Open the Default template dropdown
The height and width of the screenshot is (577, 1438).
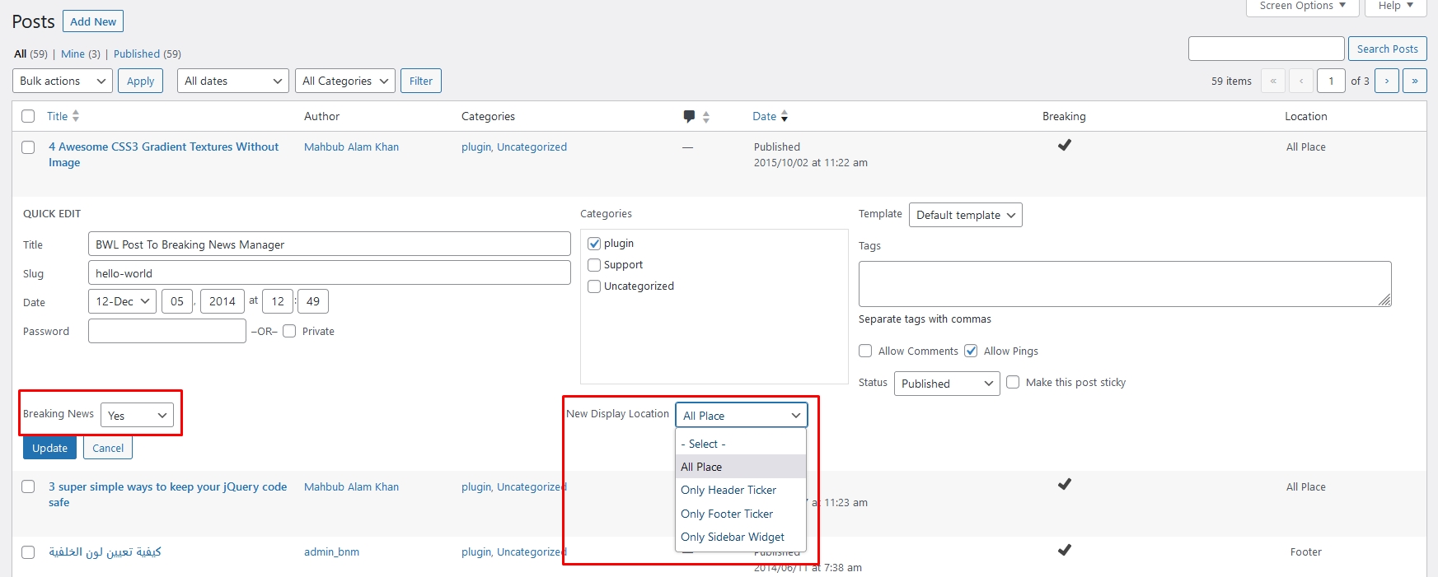tap(965, 215)
